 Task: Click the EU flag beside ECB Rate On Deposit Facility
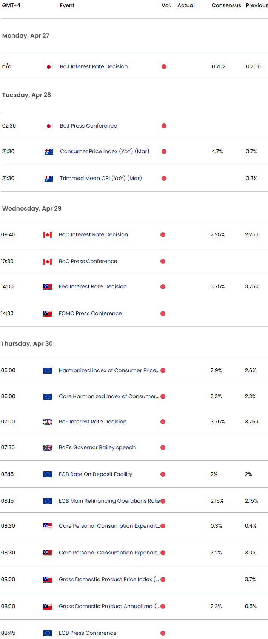pos(48,474)
